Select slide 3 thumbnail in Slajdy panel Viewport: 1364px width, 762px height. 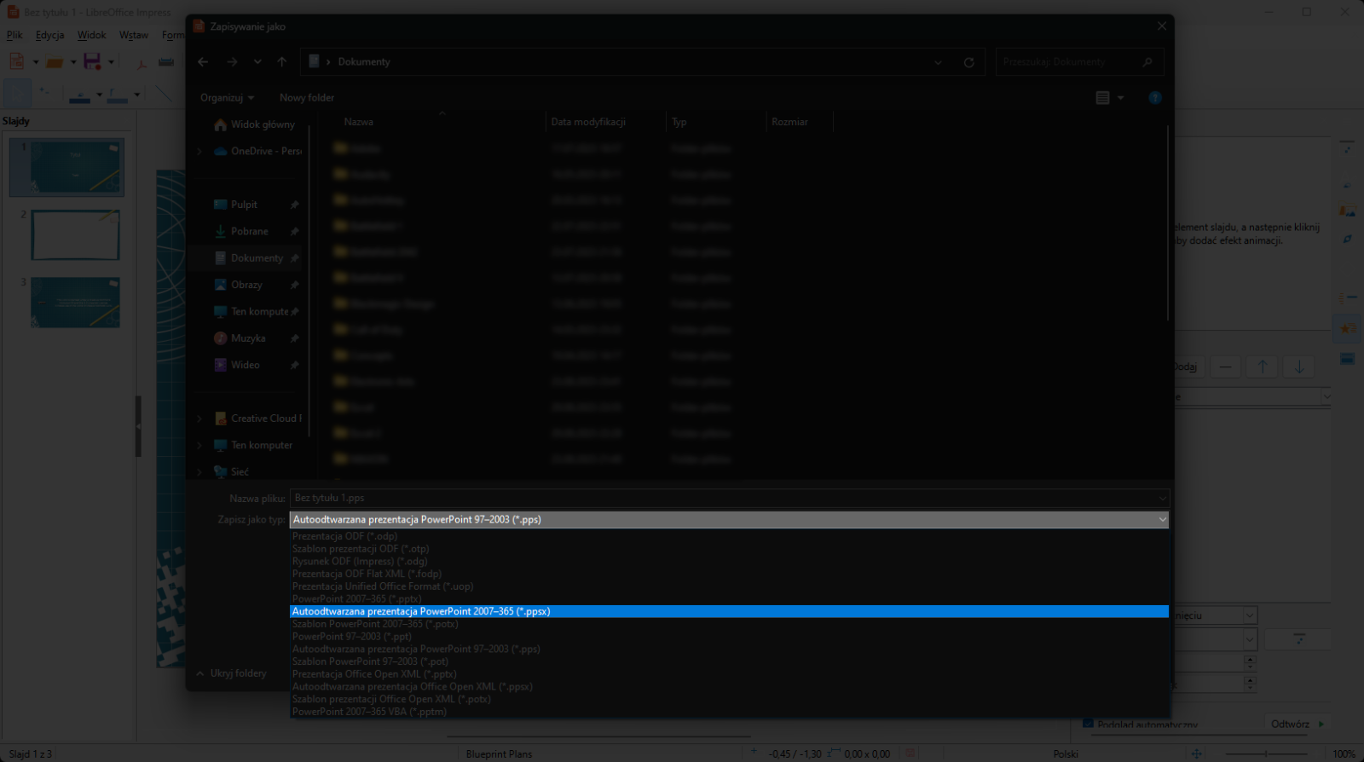point(76,303)
